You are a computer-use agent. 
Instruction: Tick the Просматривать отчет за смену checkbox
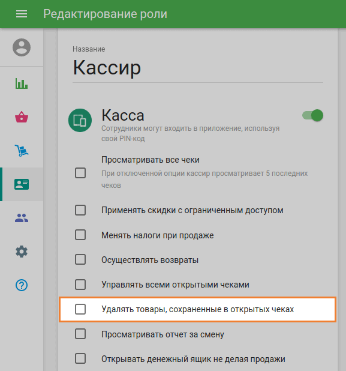point(80,334)
